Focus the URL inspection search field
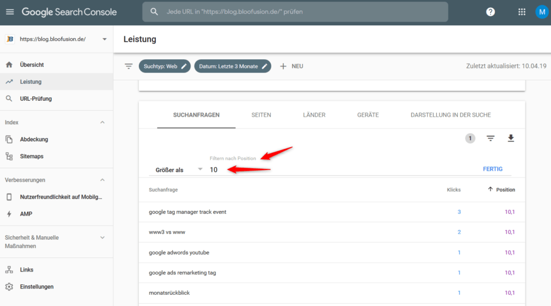Viewport: 551px width, 306px height. tap(295, 12)
